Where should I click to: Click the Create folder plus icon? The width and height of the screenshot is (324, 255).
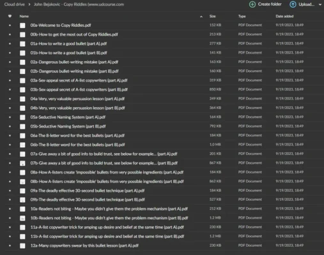click(252, 4)
